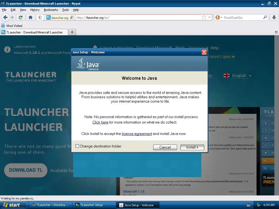This screenshot has width=279, height=209.
Task: Click the TLauncher logo on webpage
Action: [31, 76]
